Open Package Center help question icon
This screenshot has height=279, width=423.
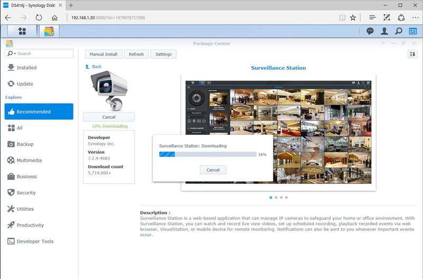383,43
